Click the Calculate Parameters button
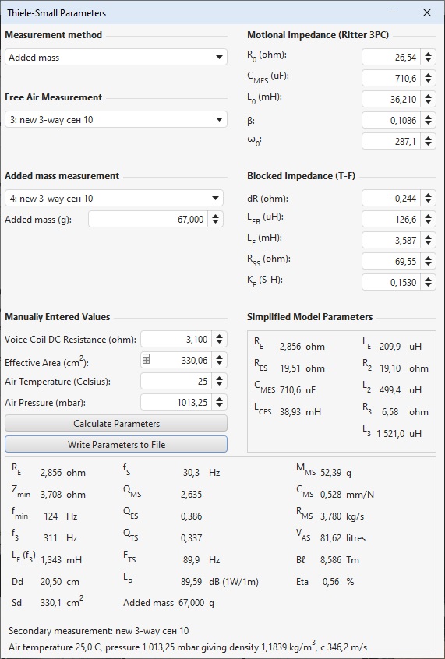445x659 pixels. click(x=116, y=423)
